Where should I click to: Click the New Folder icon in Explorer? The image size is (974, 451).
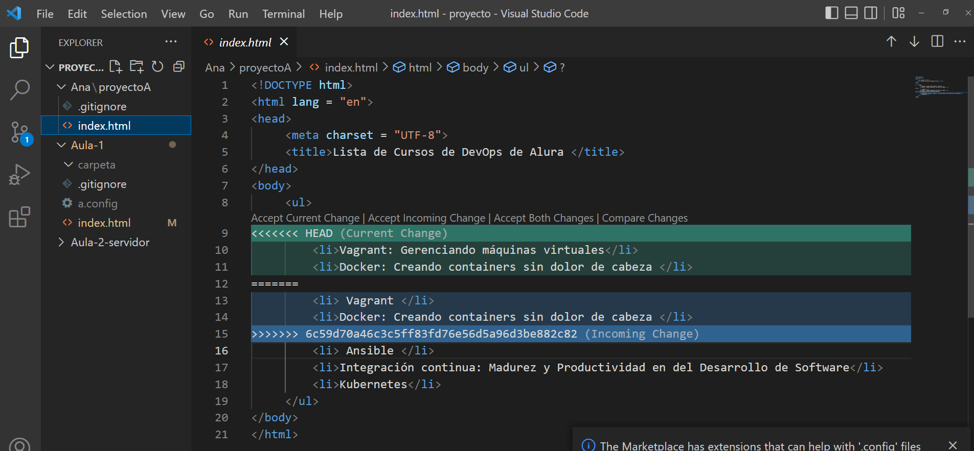137,66
